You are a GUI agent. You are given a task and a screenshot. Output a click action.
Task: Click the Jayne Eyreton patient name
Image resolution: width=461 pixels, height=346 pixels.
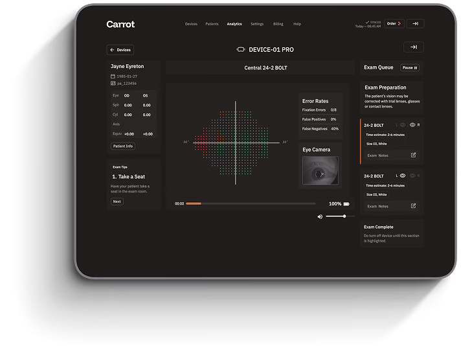pos(128,66)
